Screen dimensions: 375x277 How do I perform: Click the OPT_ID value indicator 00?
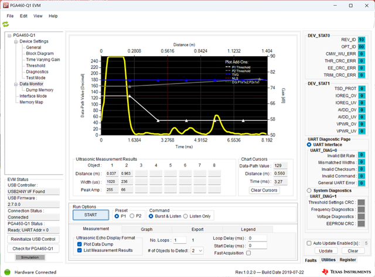(362, 47)
